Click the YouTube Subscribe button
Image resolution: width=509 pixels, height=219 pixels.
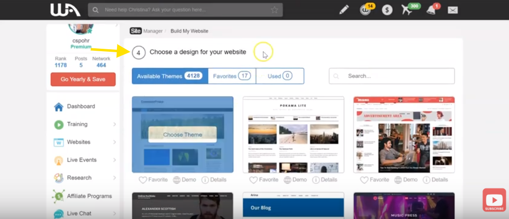click(x=494, y=200)
